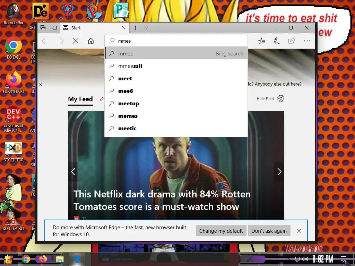Edit feed with the pencil icon
This screenshot has width=355, height=266.
102,99
